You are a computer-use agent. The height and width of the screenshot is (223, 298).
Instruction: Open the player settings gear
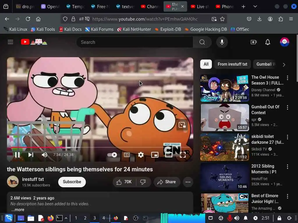click(141, 155)
